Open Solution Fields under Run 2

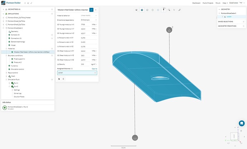pos(19,97)
